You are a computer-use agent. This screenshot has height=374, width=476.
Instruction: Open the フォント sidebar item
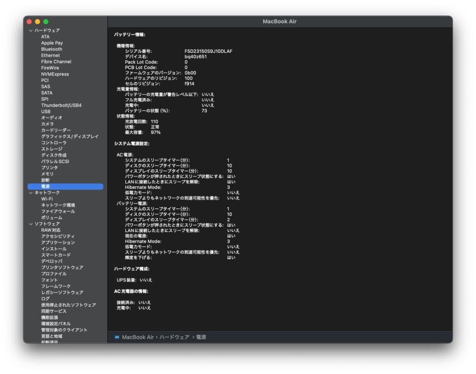point(49,280)
